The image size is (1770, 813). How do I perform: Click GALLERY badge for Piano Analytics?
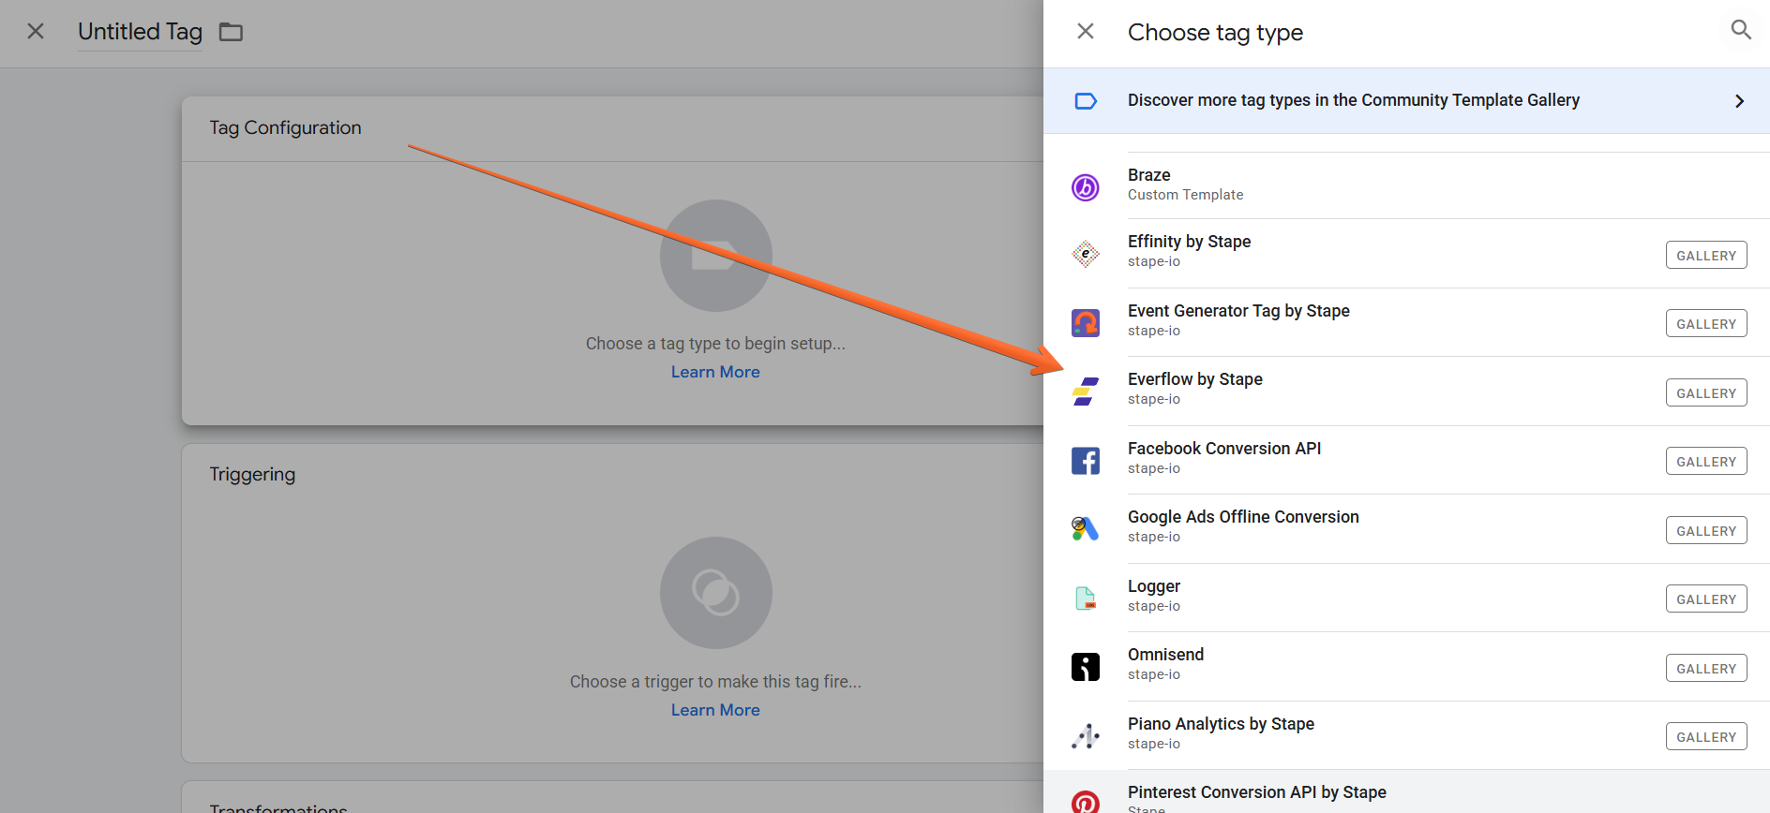click(1706, 736)
